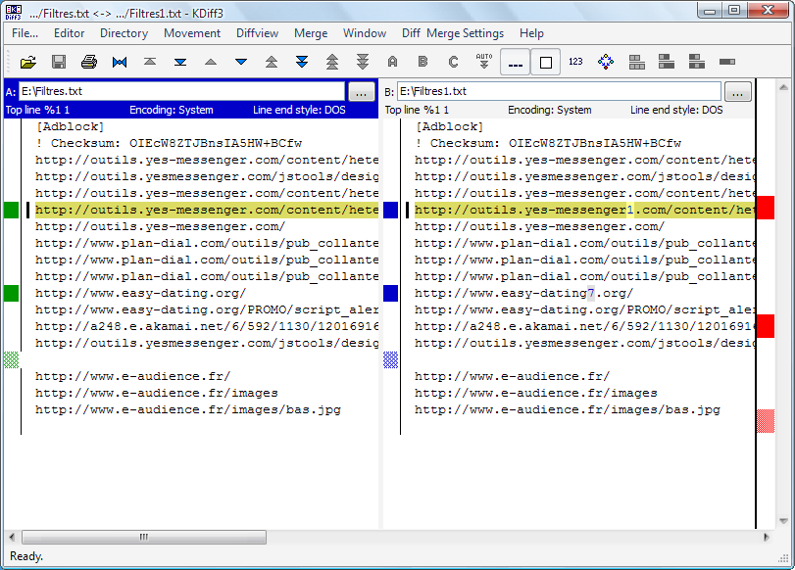This screenshot has height=570, width=795.
Task: Click highlighted yes-messenger line in pane A
Action: click(207, 210)
